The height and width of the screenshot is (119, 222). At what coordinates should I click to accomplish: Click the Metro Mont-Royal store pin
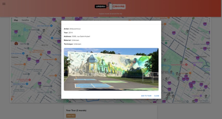tap(27, 84)
